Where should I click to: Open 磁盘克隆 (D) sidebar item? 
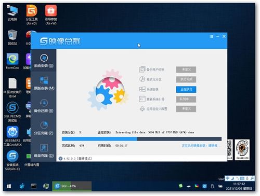[44, 150]
